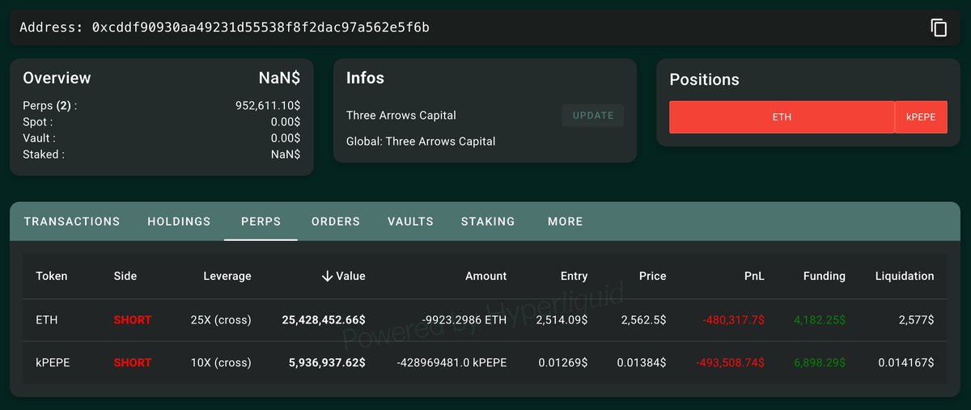Viewport: 971px width, 410px height.
Task: Go to the ORDERS tab
Action: coord(336,222)
